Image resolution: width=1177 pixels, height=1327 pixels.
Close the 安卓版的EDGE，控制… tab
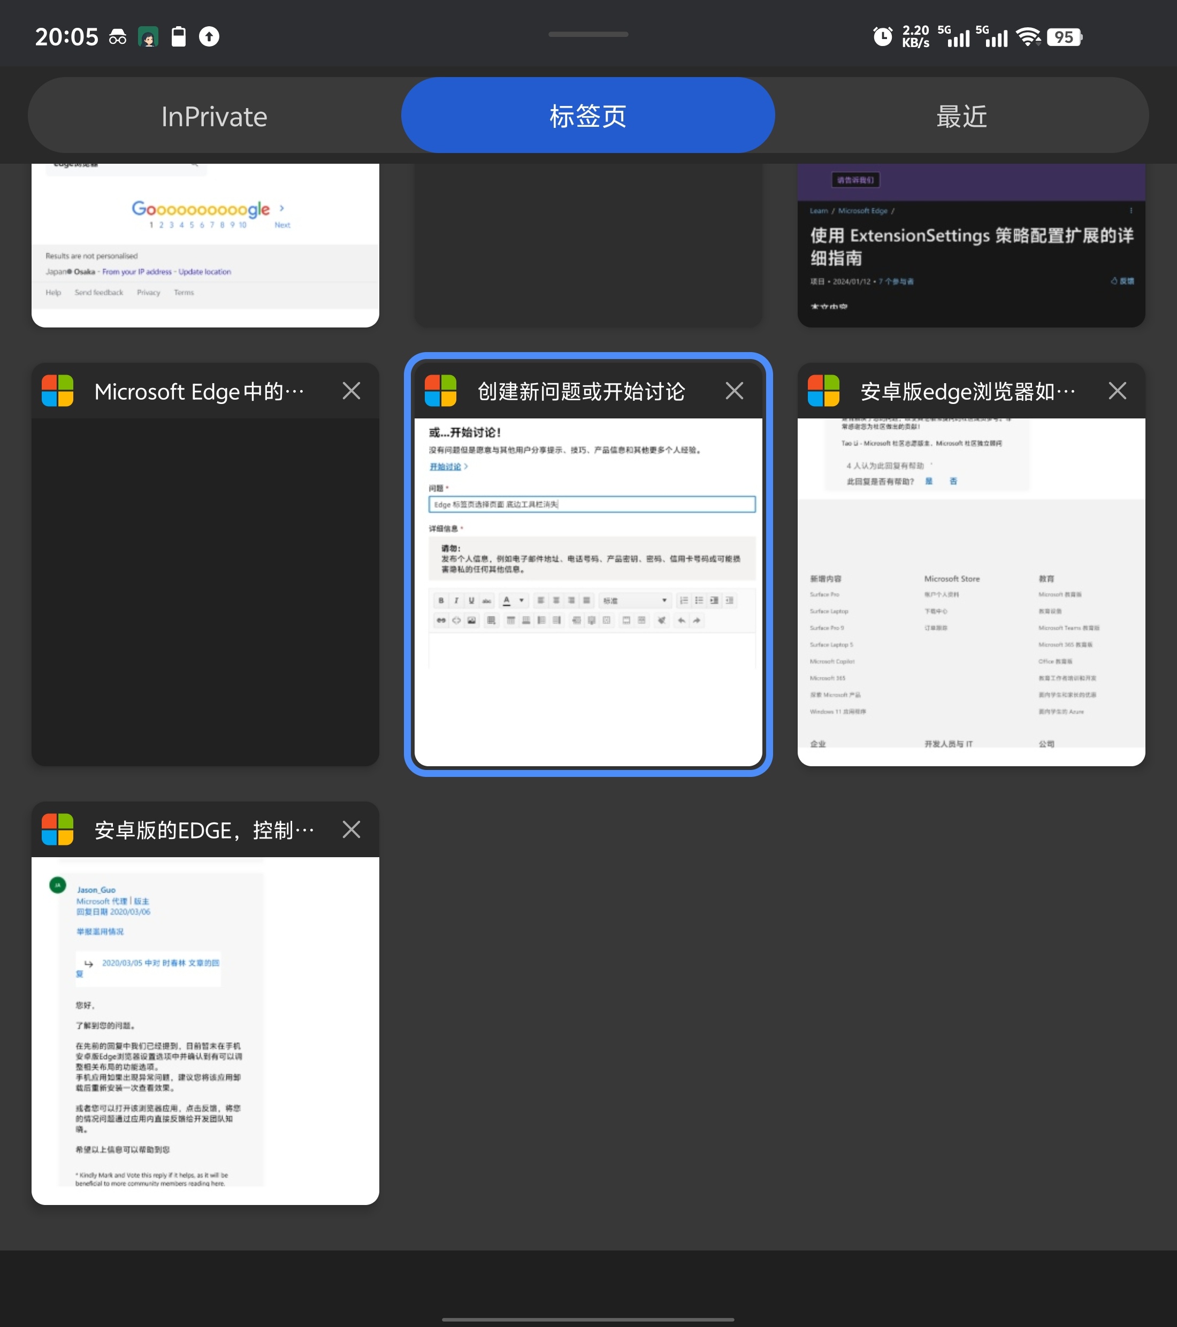tap(351, 830)
